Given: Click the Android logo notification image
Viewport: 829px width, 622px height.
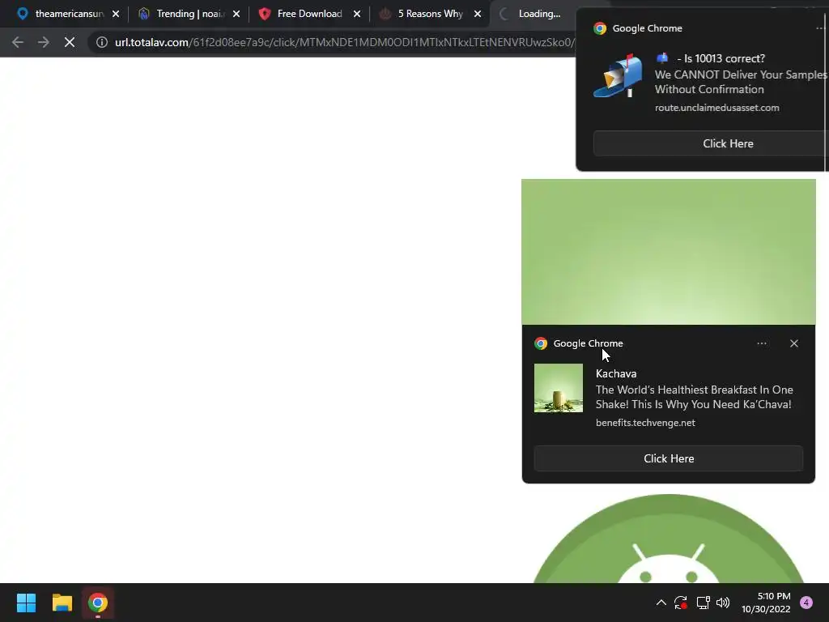Looking at the screenshot, I should tap(668, 539).
